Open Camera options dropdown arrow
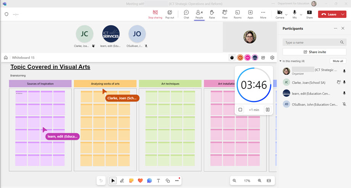Image resolution: width=351 pixels, height=188 pixels. point(286,15)
